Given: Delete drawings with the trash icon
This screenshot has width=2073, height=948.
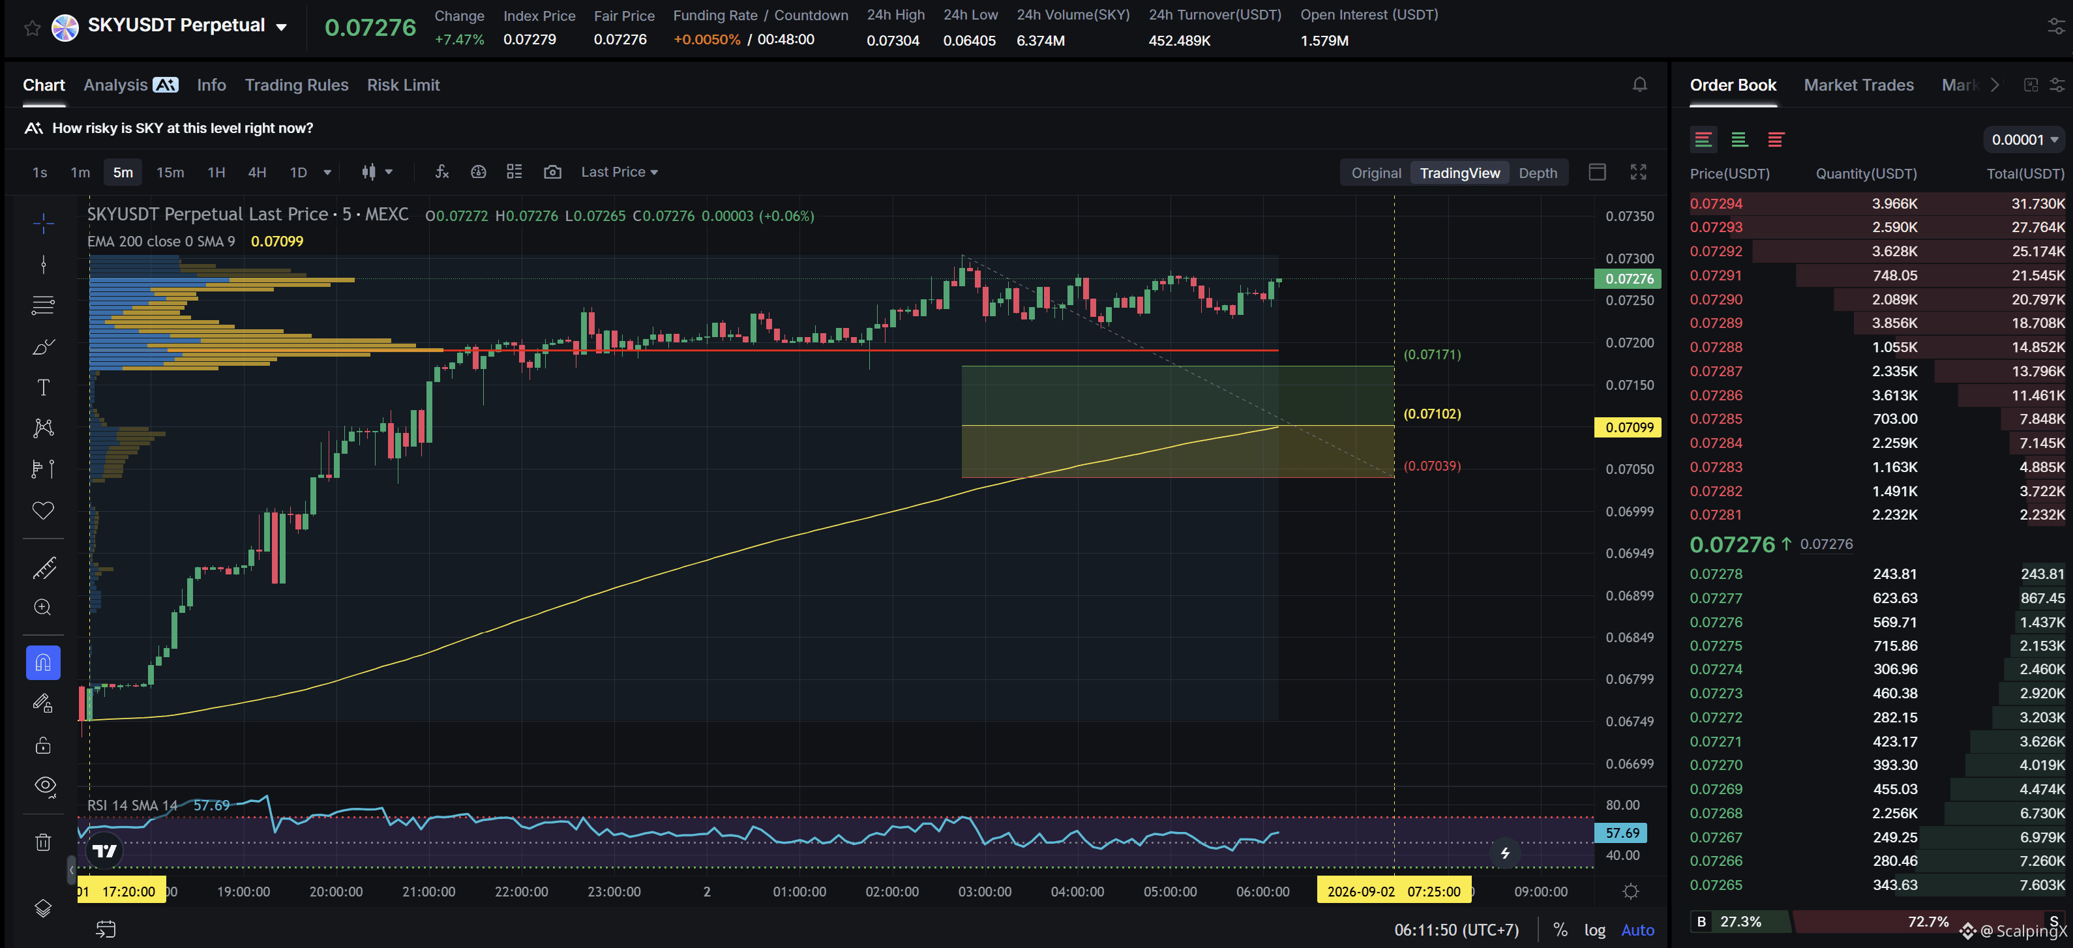Looking at the screenshot, I should 44,842.
